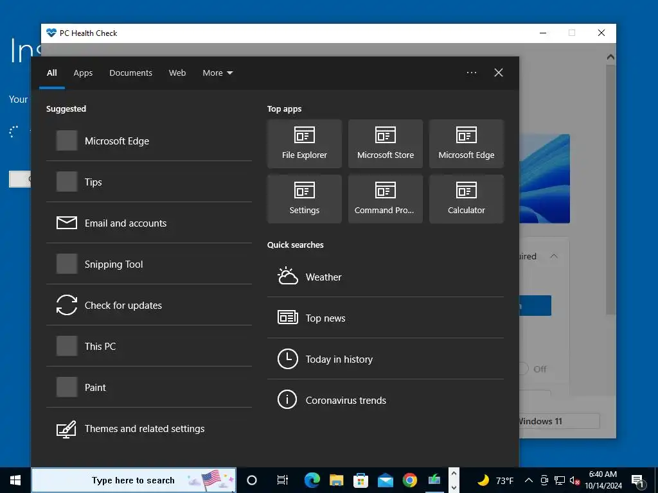
Task: Open This PC from Suggested
Action: [149, 346]
